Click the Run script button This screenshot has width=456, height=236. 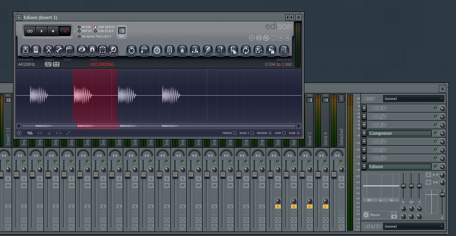point(144,50)
